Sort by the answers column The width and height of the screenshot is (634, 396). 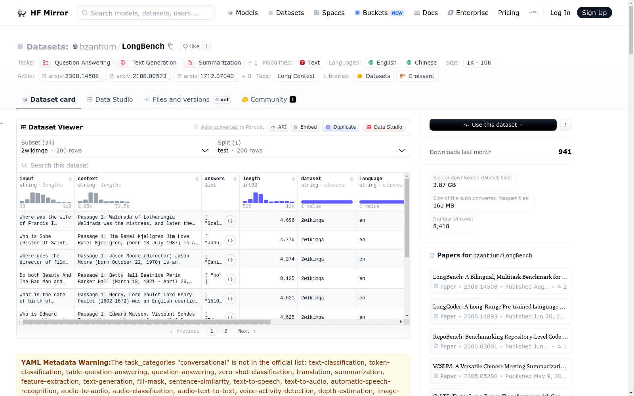[235, 179]
